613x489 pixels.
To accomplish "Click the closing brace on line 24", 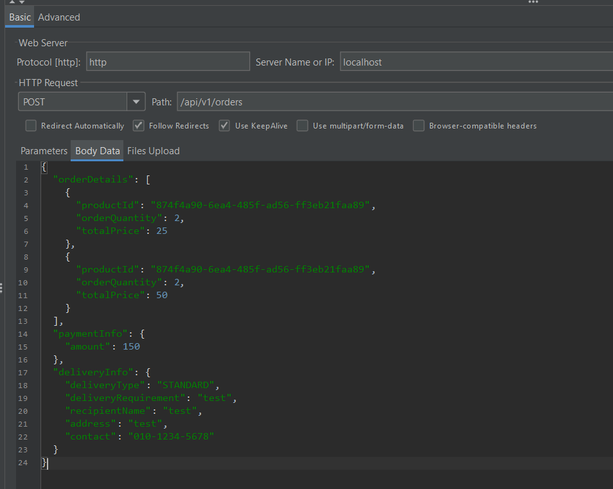I will tap(44, 463).
